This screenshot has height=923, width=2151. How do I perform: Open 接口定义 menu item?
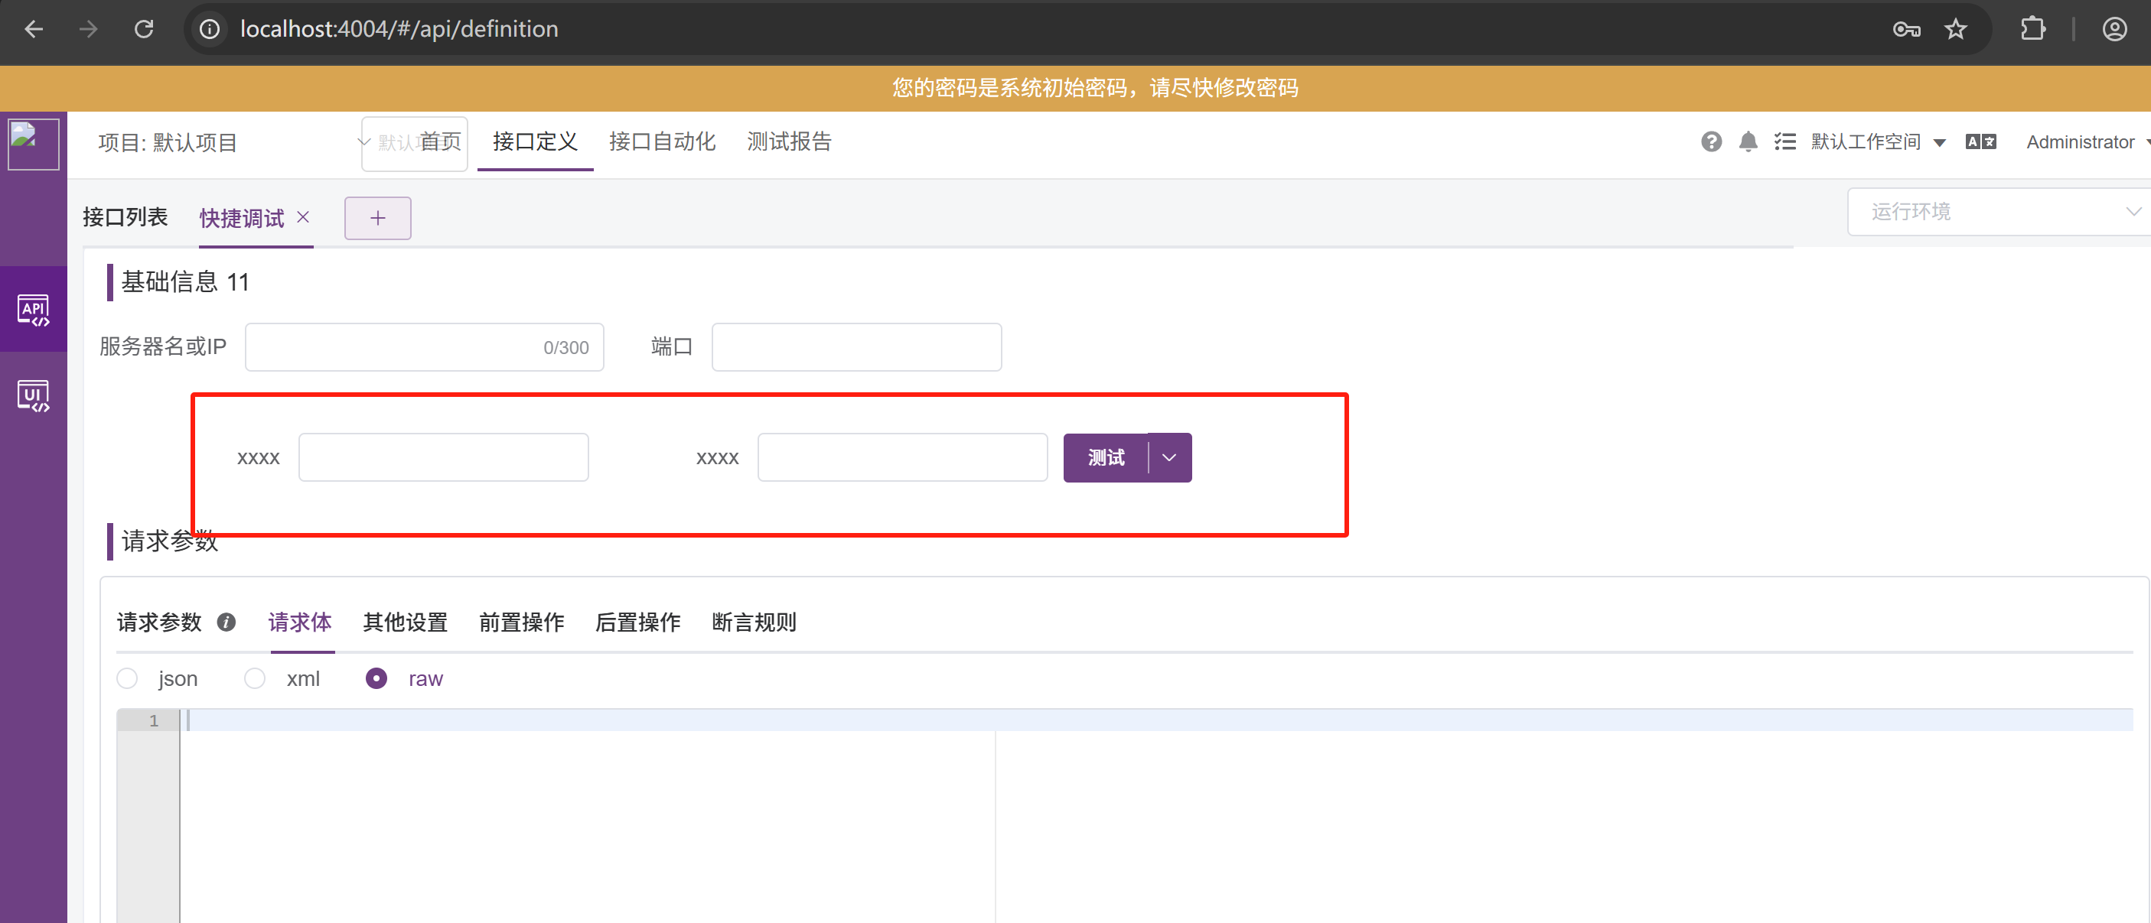(x=535, y=142)
